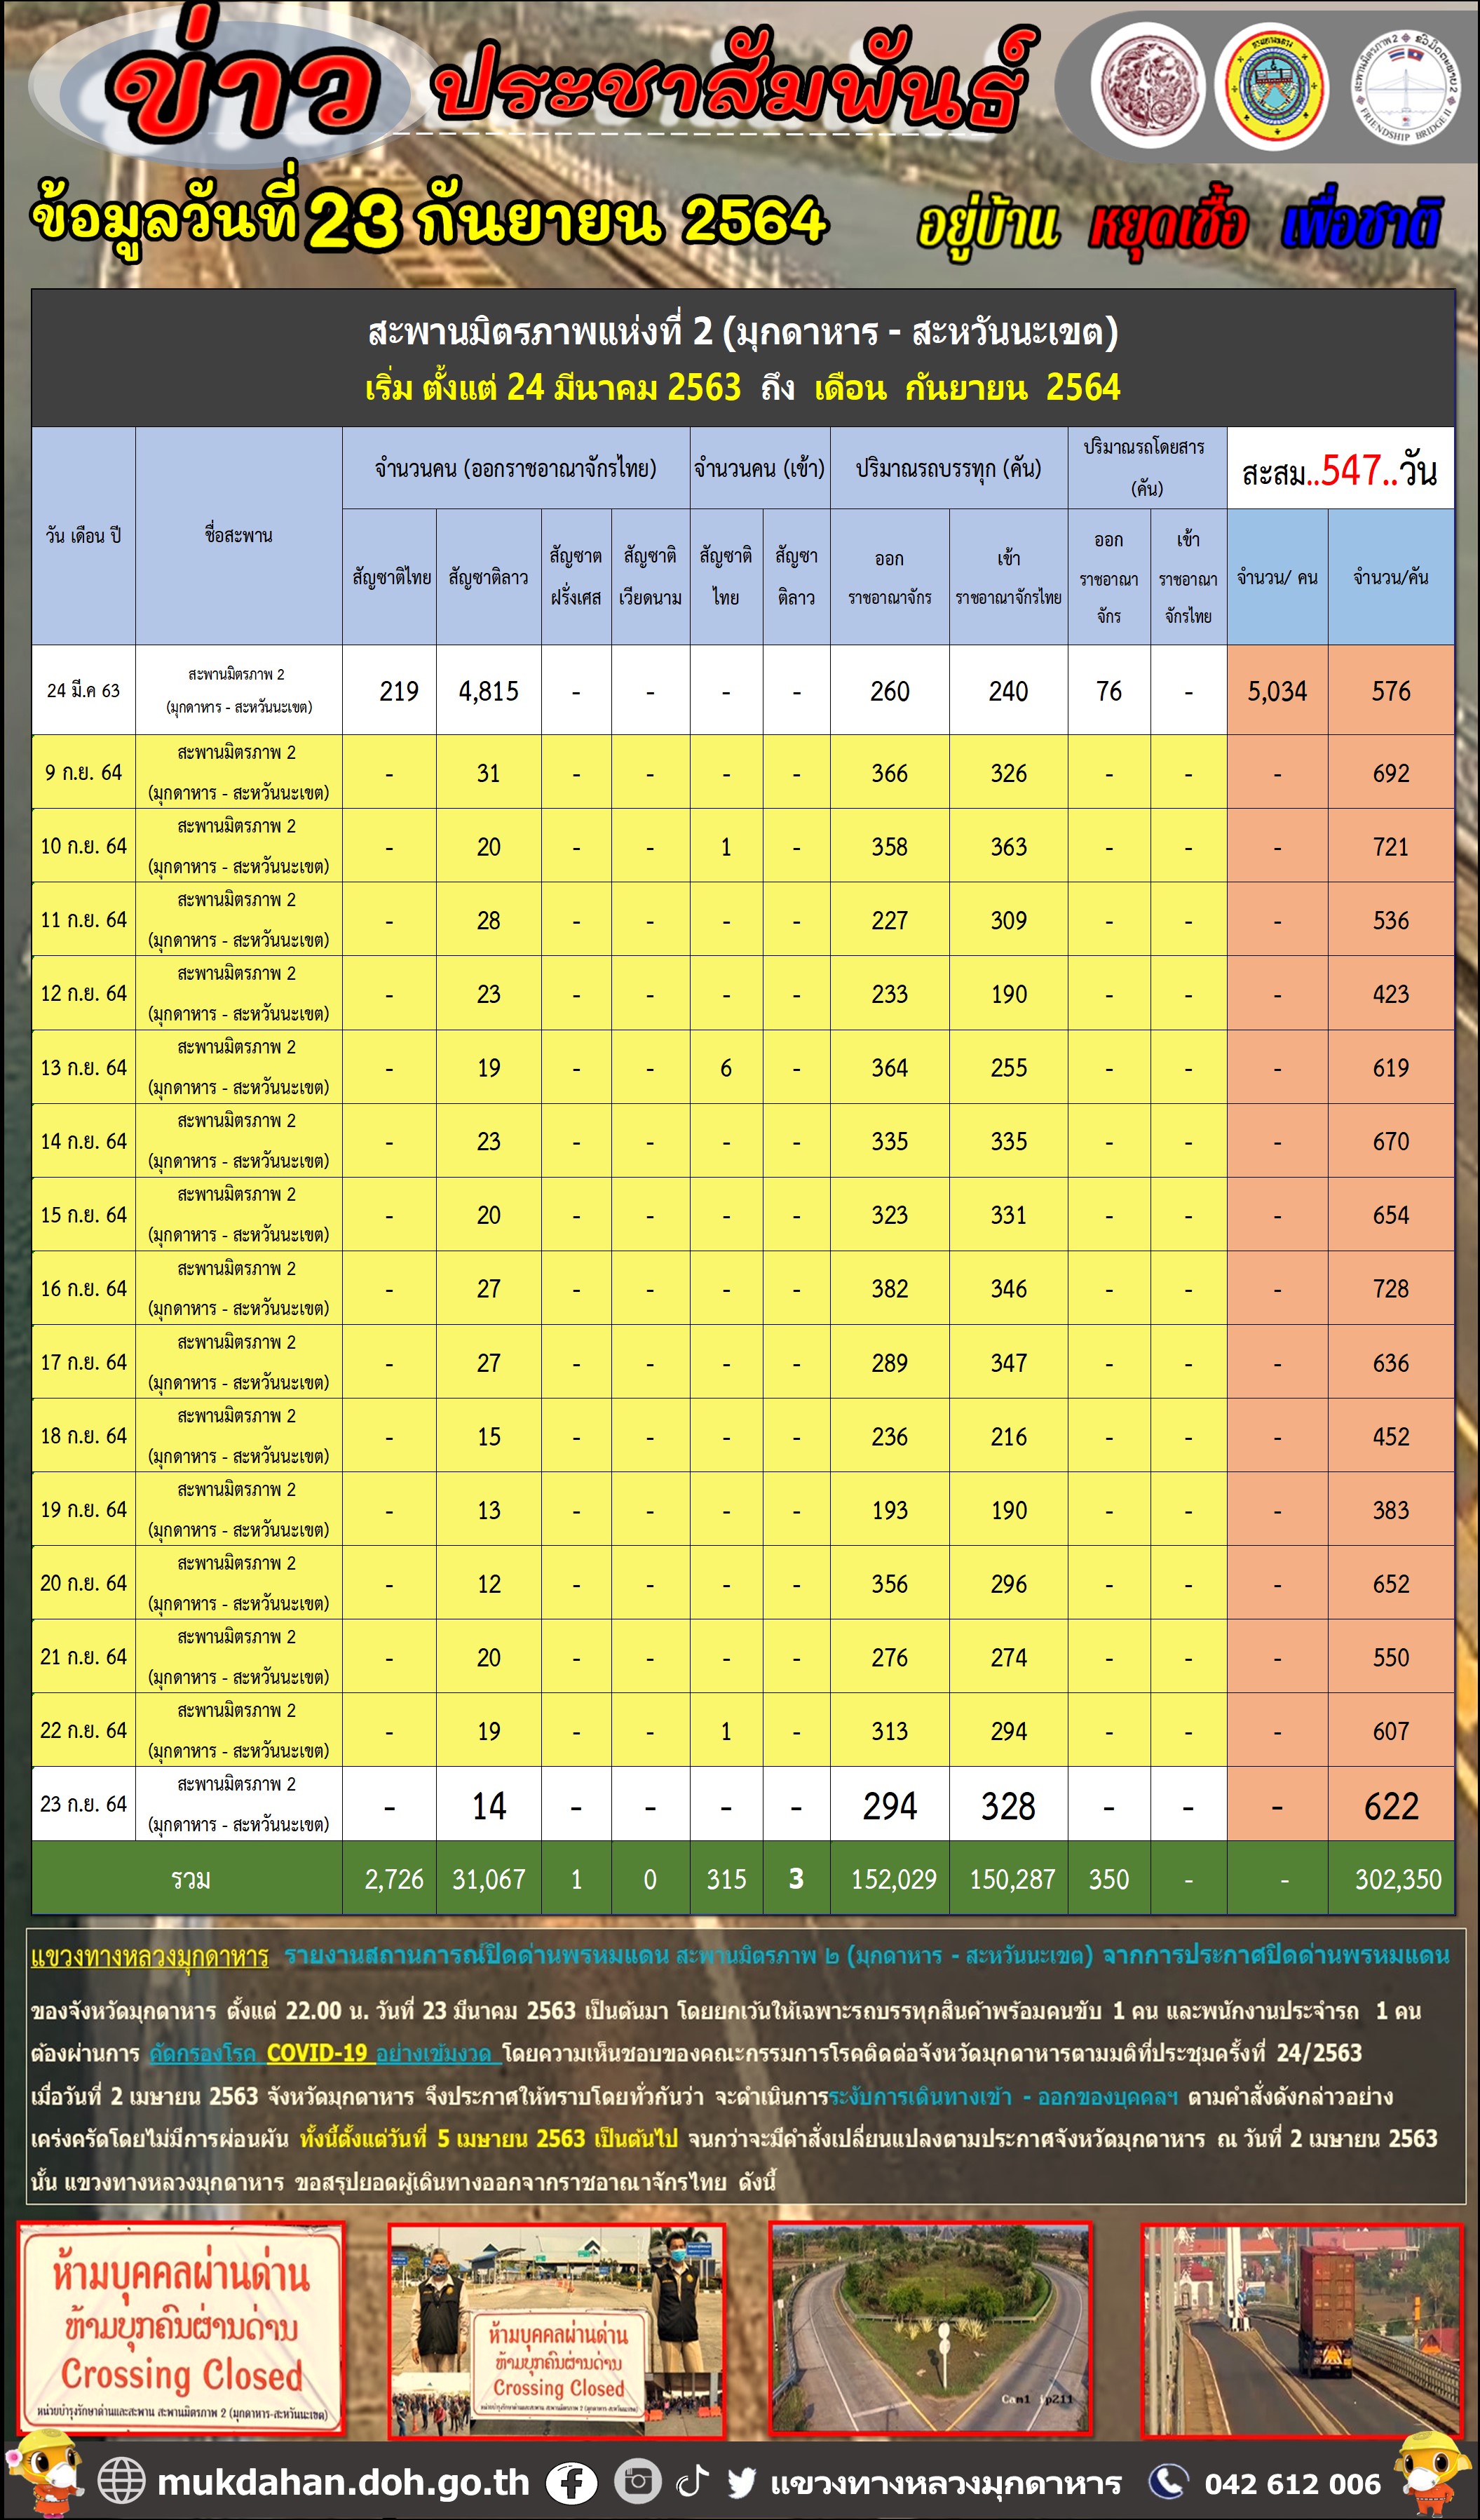Click the total 302,350 cell
Image resolution: width=1480 pixels, height=2520 pixels.
(1396, 1880)
